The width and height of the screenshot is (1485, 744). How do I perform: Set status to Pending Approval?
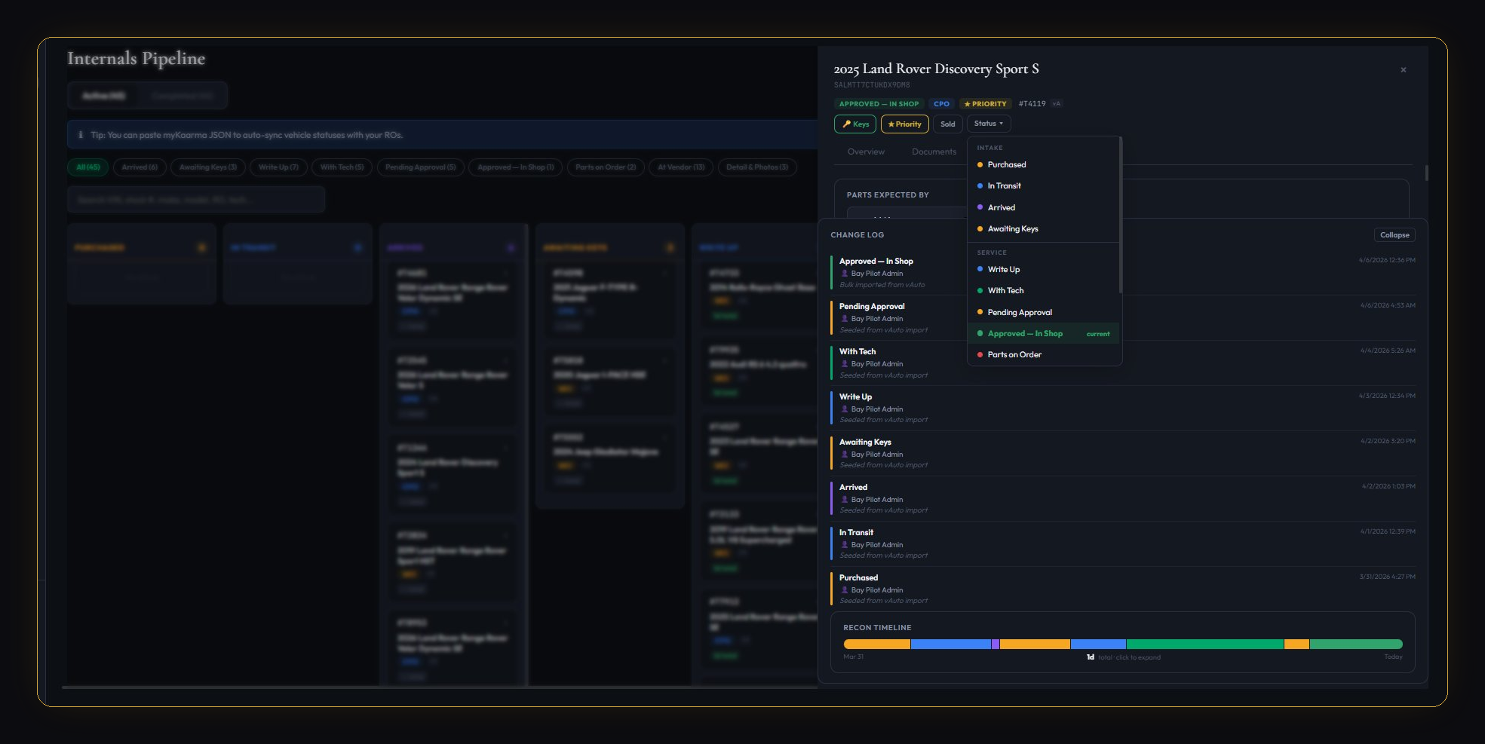tap(1019, 312)
